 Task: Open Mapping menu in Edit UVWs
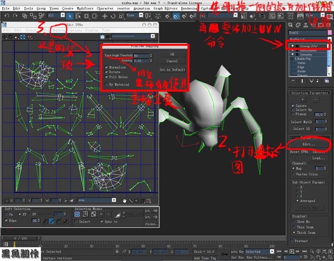coord(59,30)
